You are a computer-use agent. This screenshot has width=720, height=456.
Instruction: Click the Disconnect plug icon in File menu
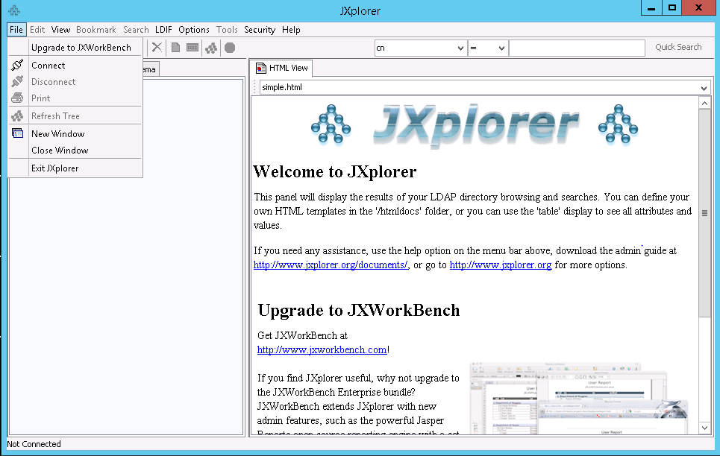click(x=17, y=82)
